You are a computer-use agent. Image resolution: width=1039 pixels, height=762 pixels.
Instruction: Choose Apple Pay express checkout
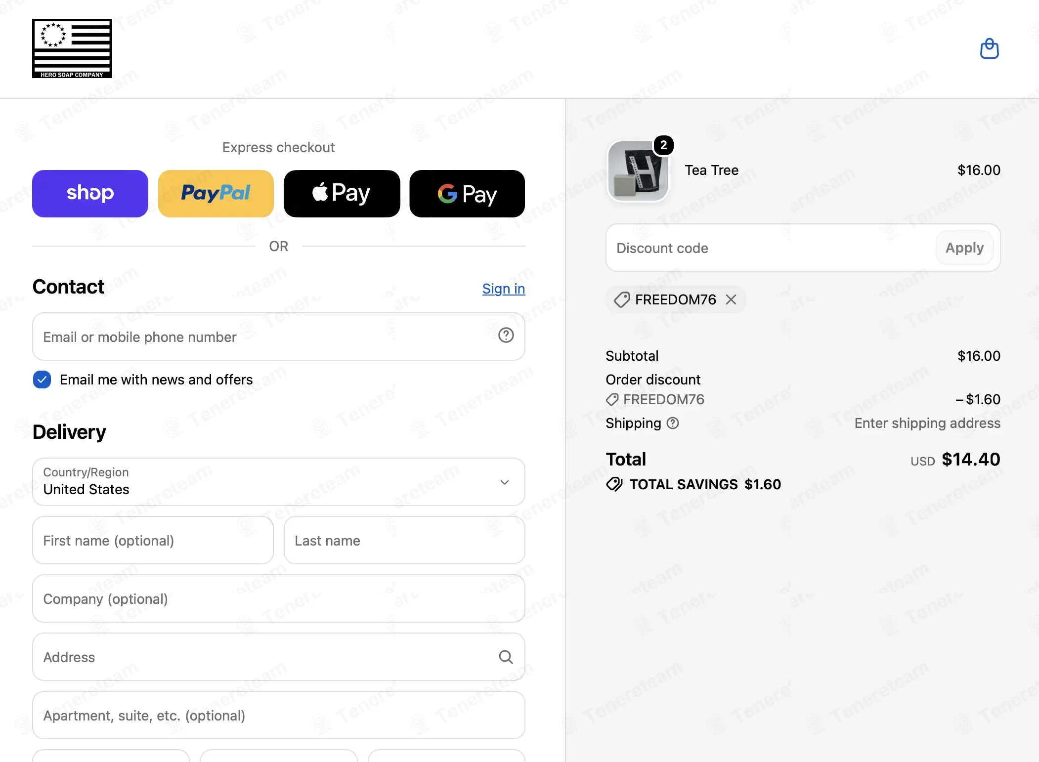[342, 194]
